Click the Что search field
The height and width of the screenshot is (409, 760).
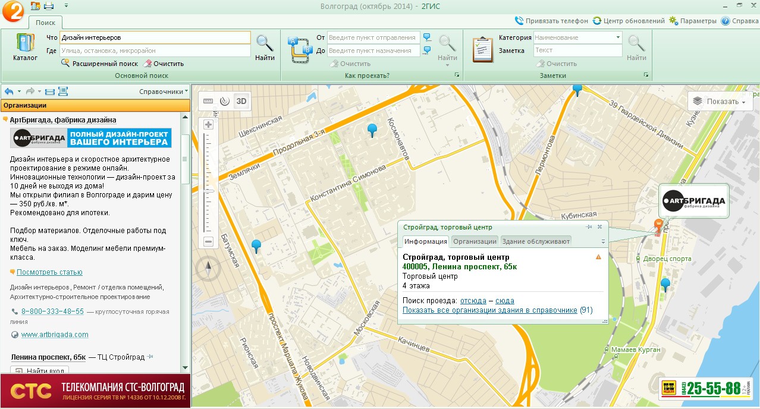(x=155, y=37)
